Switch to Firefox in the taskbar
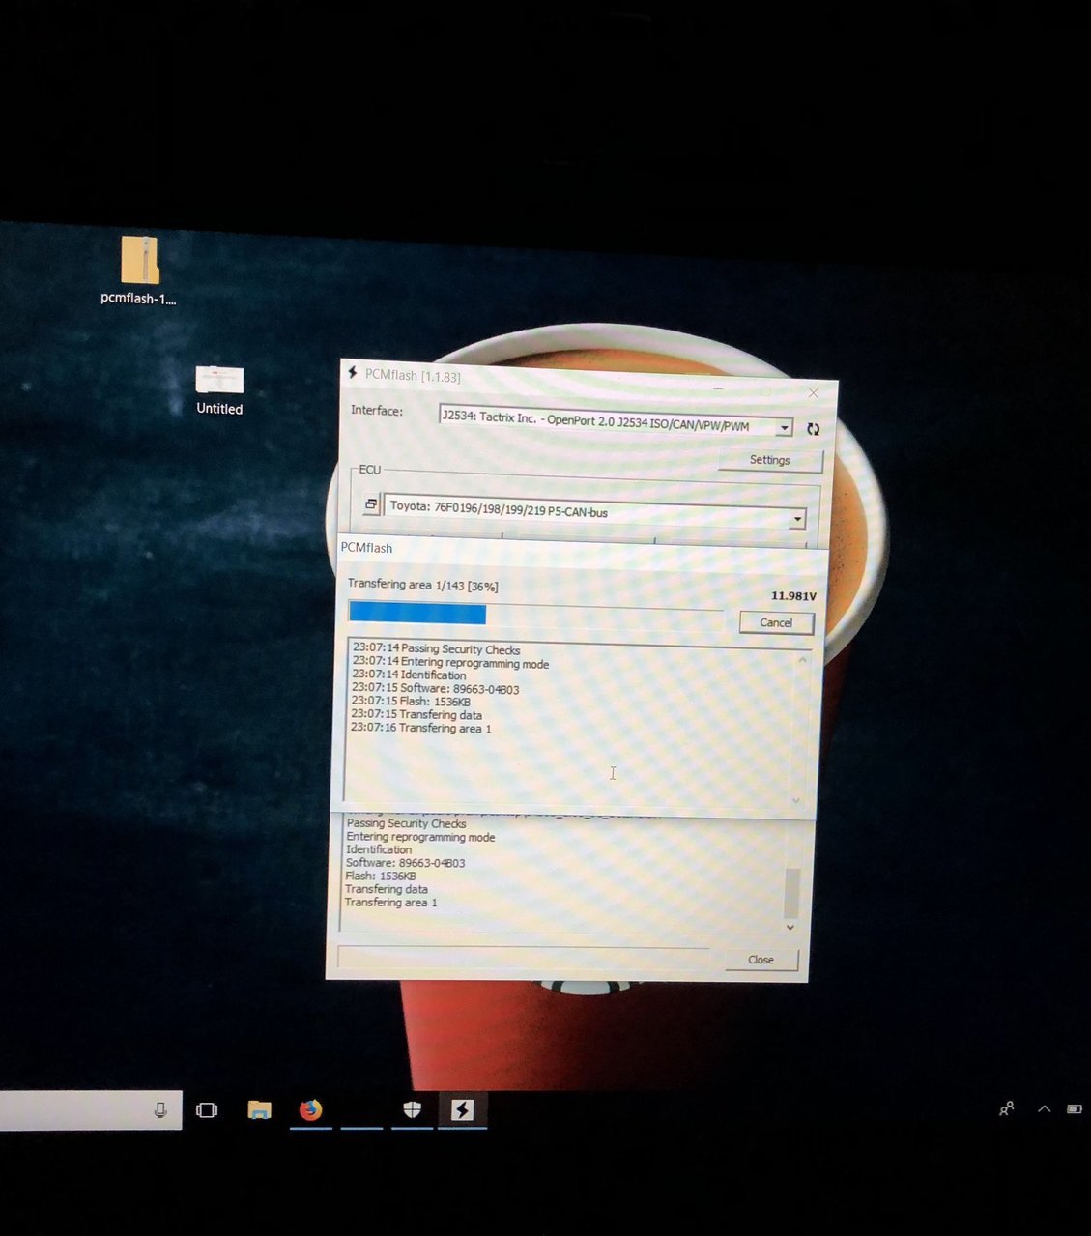 (310, 1109)
